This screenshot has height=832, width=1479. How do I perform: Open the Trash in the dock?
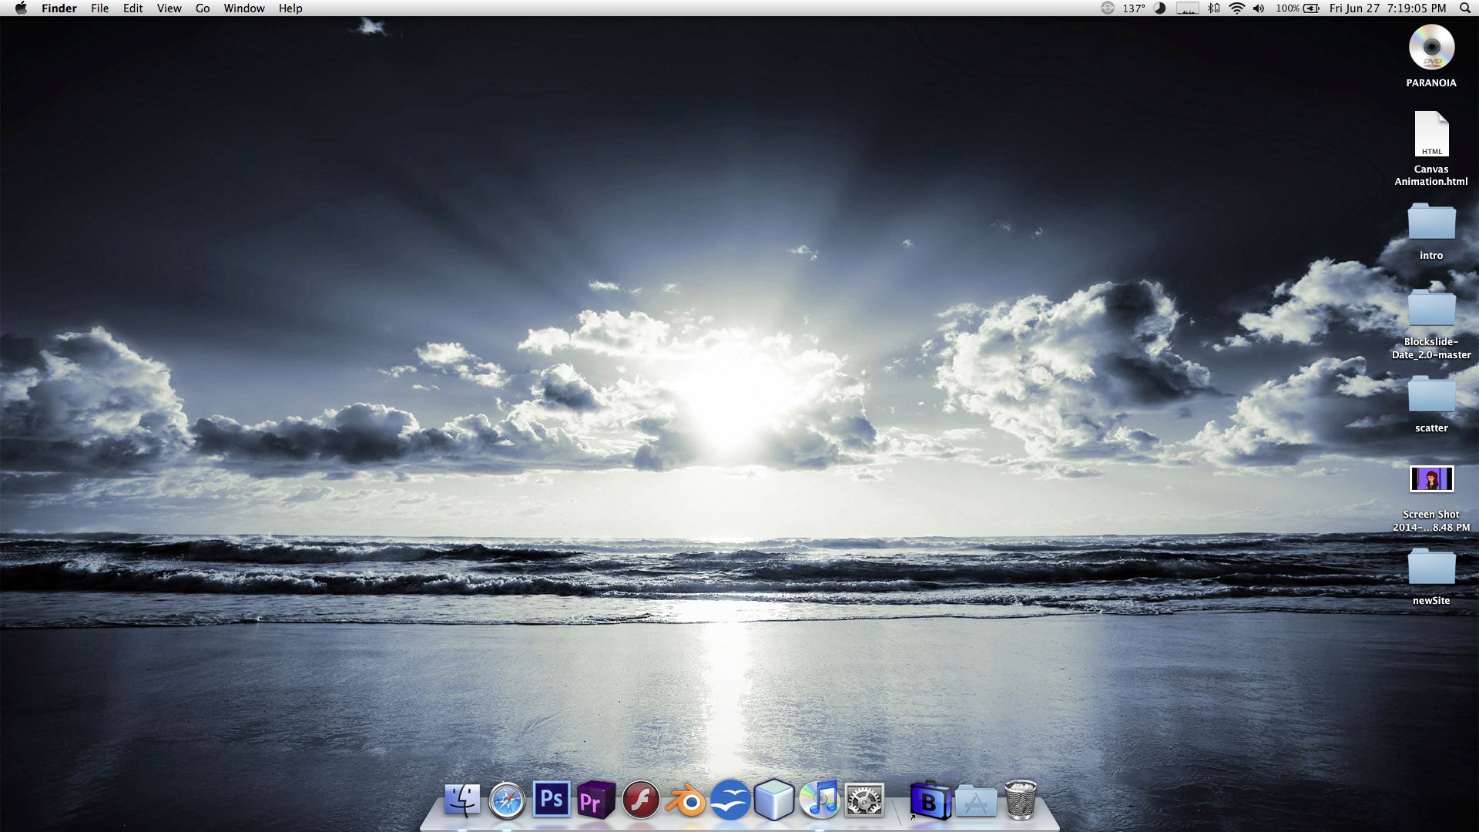1021,800
